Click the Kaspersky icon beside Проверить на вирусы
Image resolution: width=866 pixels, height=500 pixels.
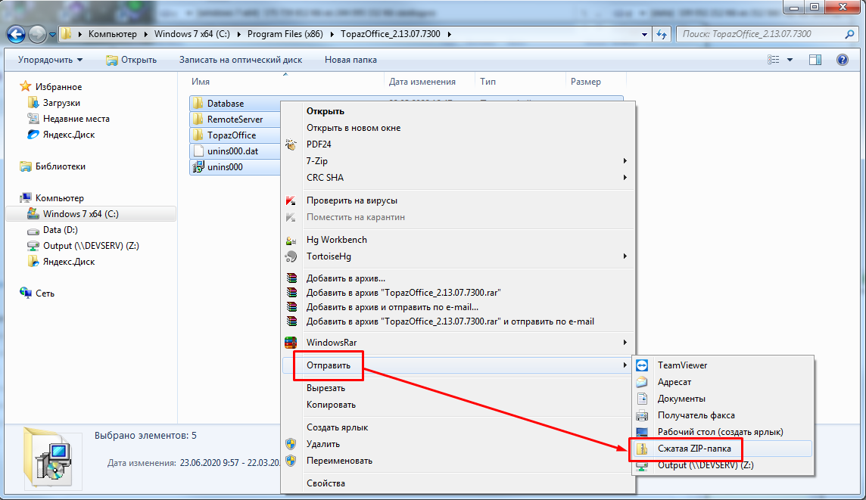pos(291,201)
